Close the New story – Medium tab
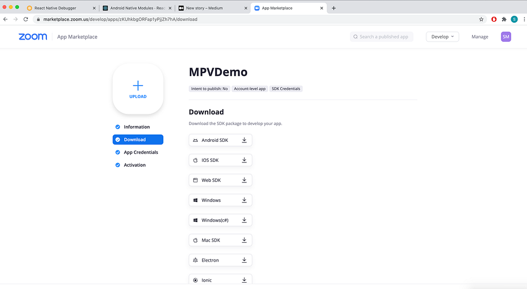This screenshot has width=527, height=289. point(246,8)
